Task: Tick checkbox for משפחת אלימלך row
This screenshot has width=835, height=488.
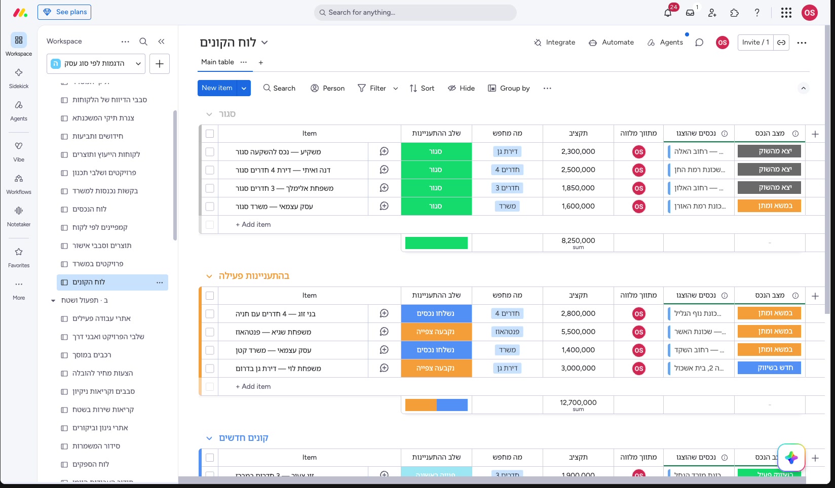Action: tap(210, 188)
